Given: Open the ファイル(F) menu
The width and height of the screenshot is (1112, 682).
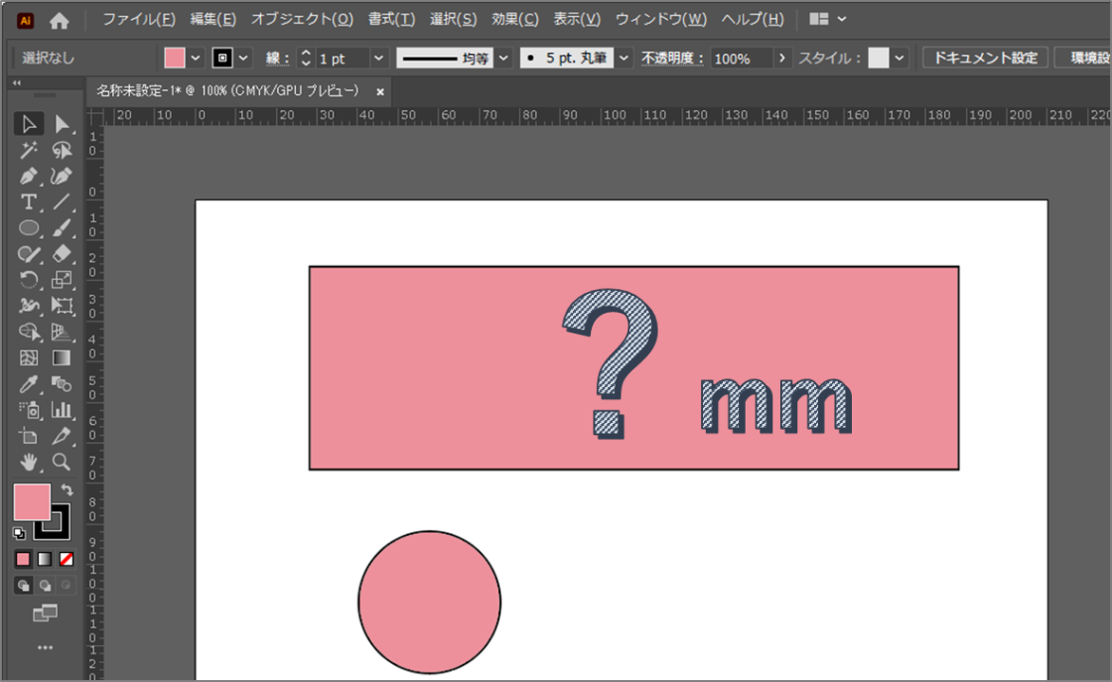Looking at the screenshot, I should (x=139, y=19).
